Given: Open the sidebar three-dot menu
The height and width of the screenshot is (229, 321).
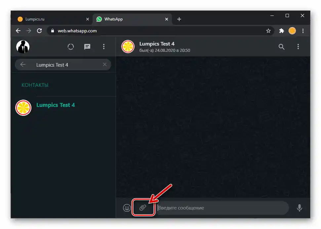Looking at the screenshot, I should click(104, 47).
